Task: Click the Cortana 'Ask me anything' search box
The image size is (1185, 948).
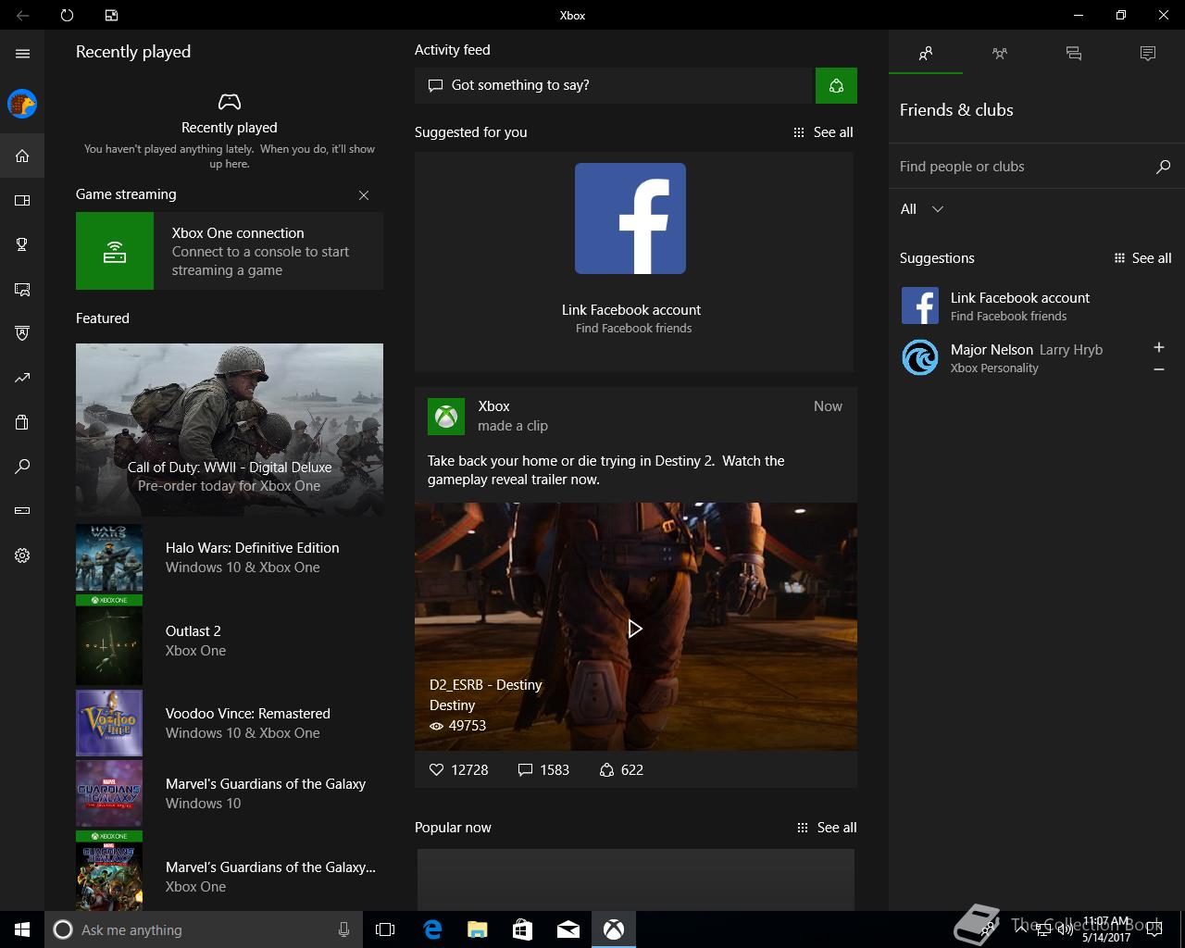Action: click(x=203, y=929)
